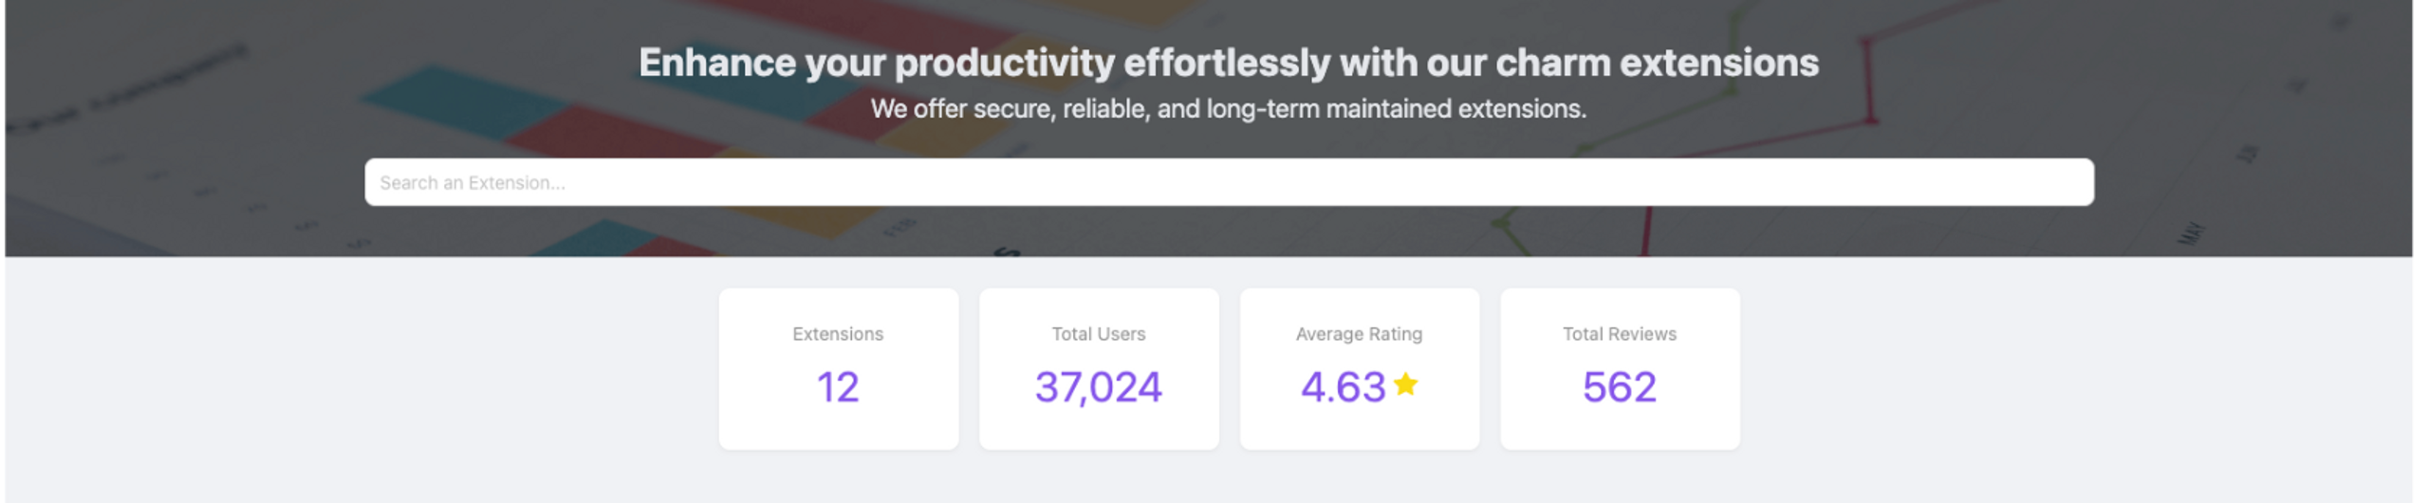The width and height of the screenshot is (2429, 503).
Task: Click the Average Rating label
Action: (1359, 334)
